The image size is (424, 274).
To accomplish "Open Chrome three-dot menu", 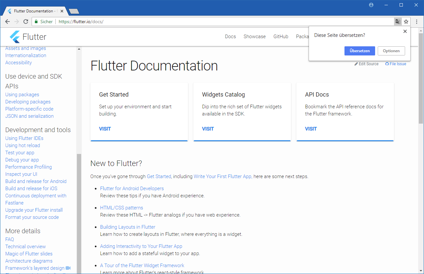I will pos(417,22).
